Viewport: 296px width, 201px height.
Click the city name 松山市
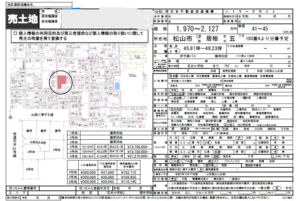(182, 39)
